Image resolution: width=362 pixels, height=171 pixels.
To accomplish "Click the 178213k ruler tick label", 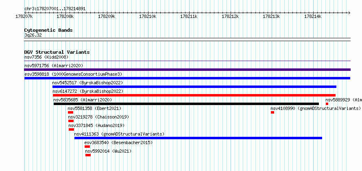I will pos(272,16).
